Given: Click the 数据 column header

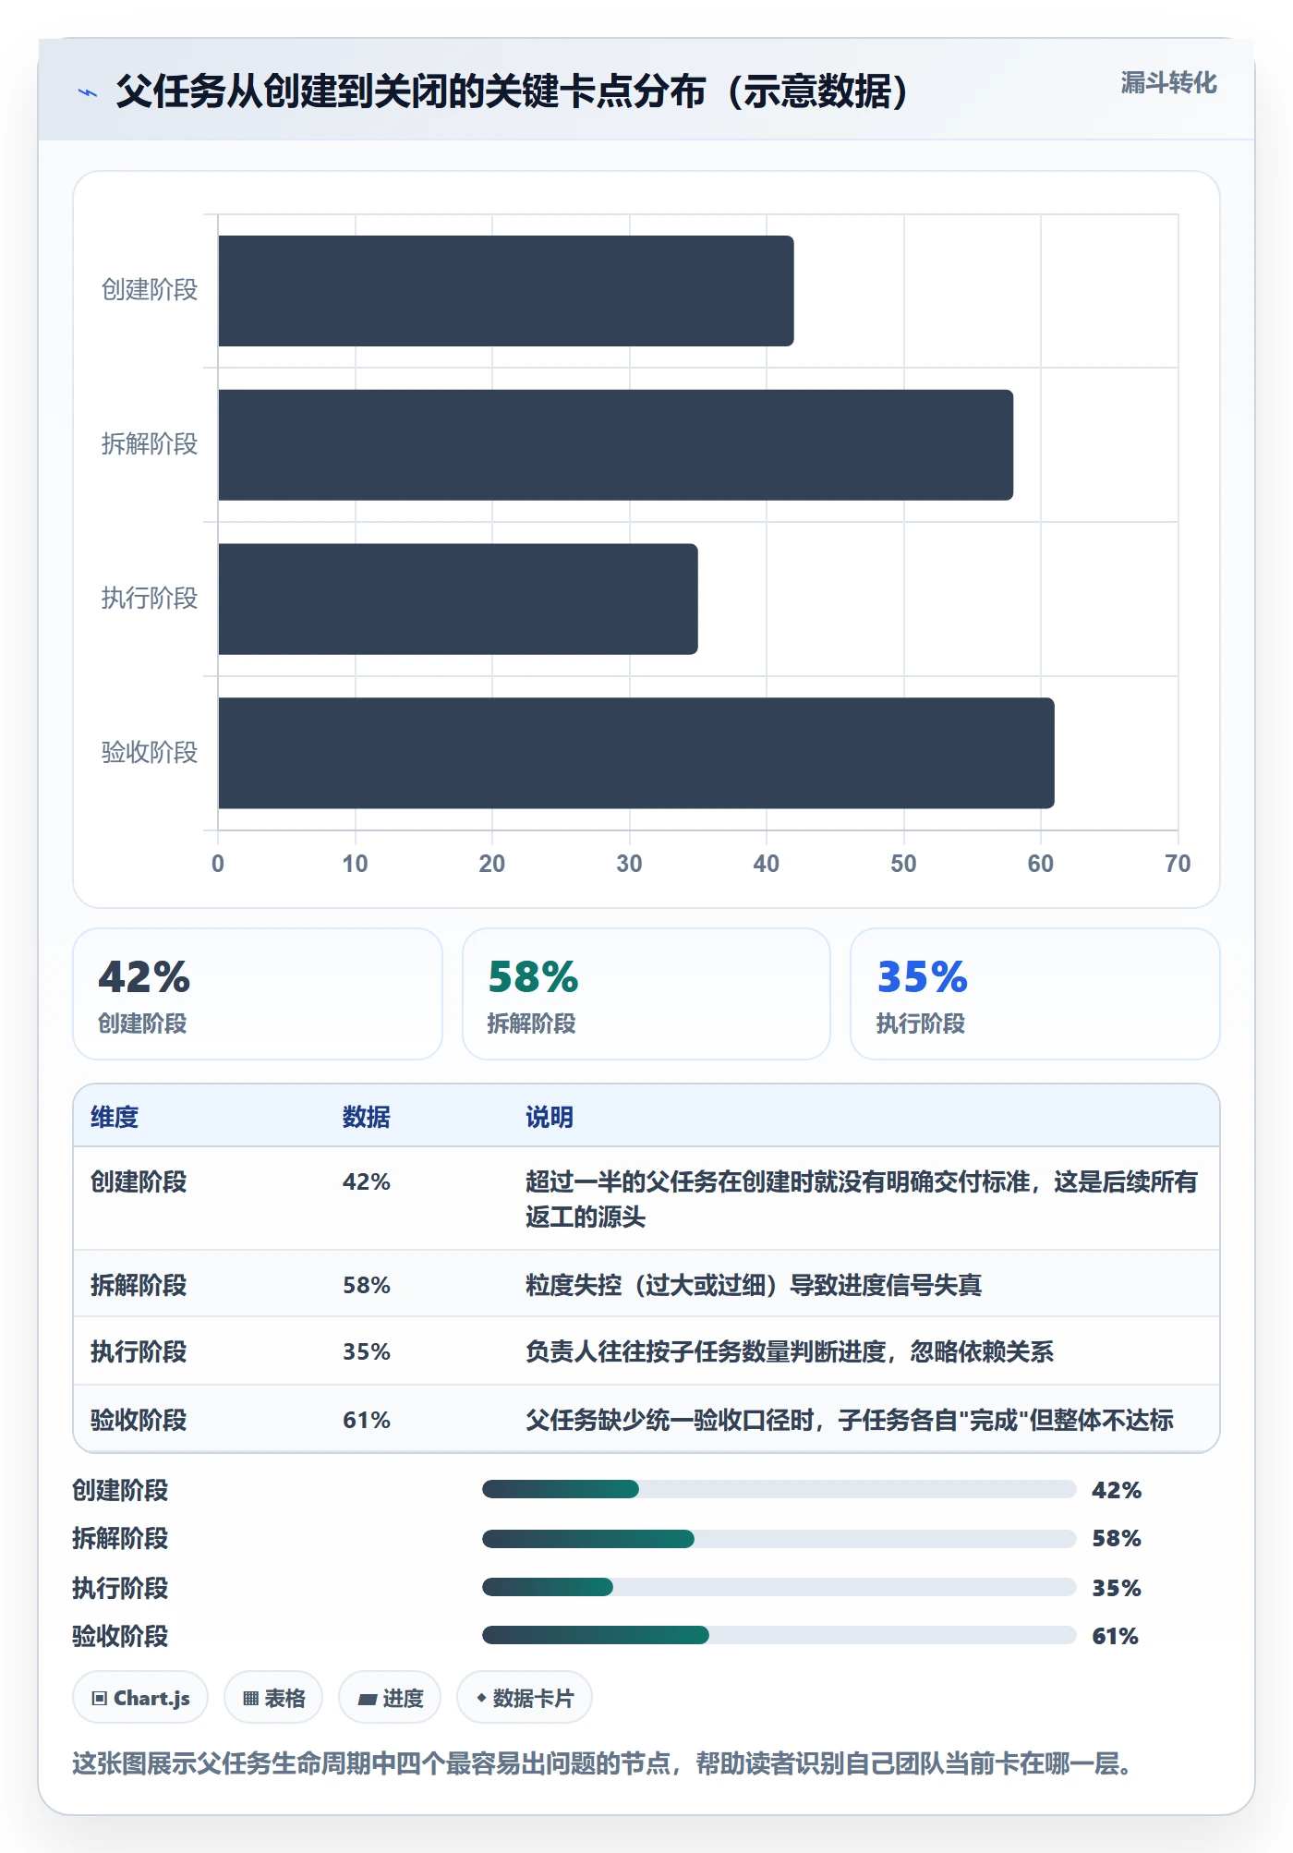Looking at the screenshot, I should pyautogui.click(x=367, y=1117).
